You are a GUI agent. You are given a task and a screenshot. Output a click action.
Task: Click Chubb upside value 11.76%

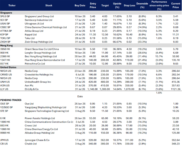click(117, 144)
